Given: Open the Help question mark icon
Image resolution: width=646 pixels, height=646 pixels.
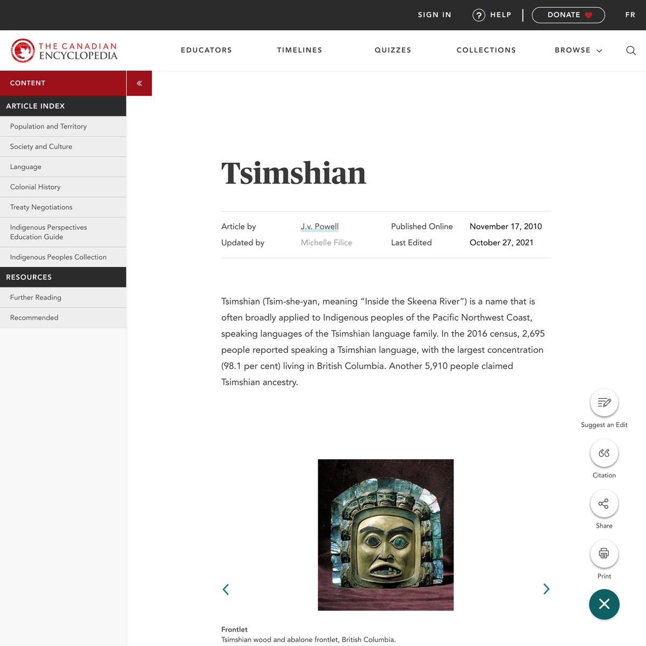Looking at the screenshot, I should [x=479, y=15].
